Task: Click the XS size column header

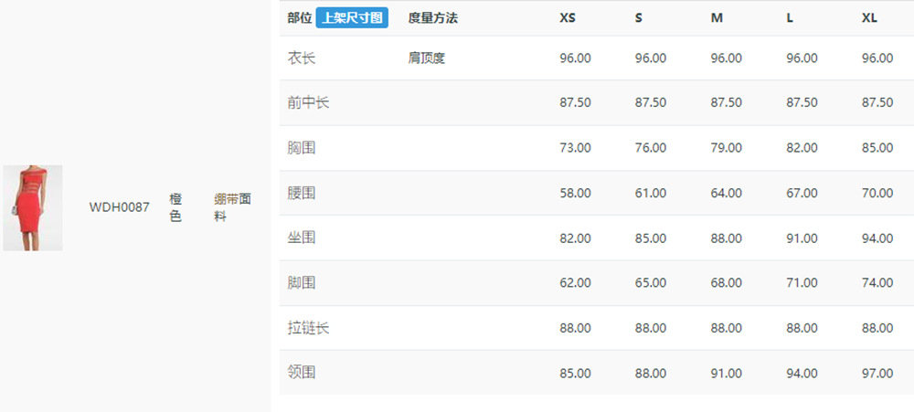Action: pos(568,18)
